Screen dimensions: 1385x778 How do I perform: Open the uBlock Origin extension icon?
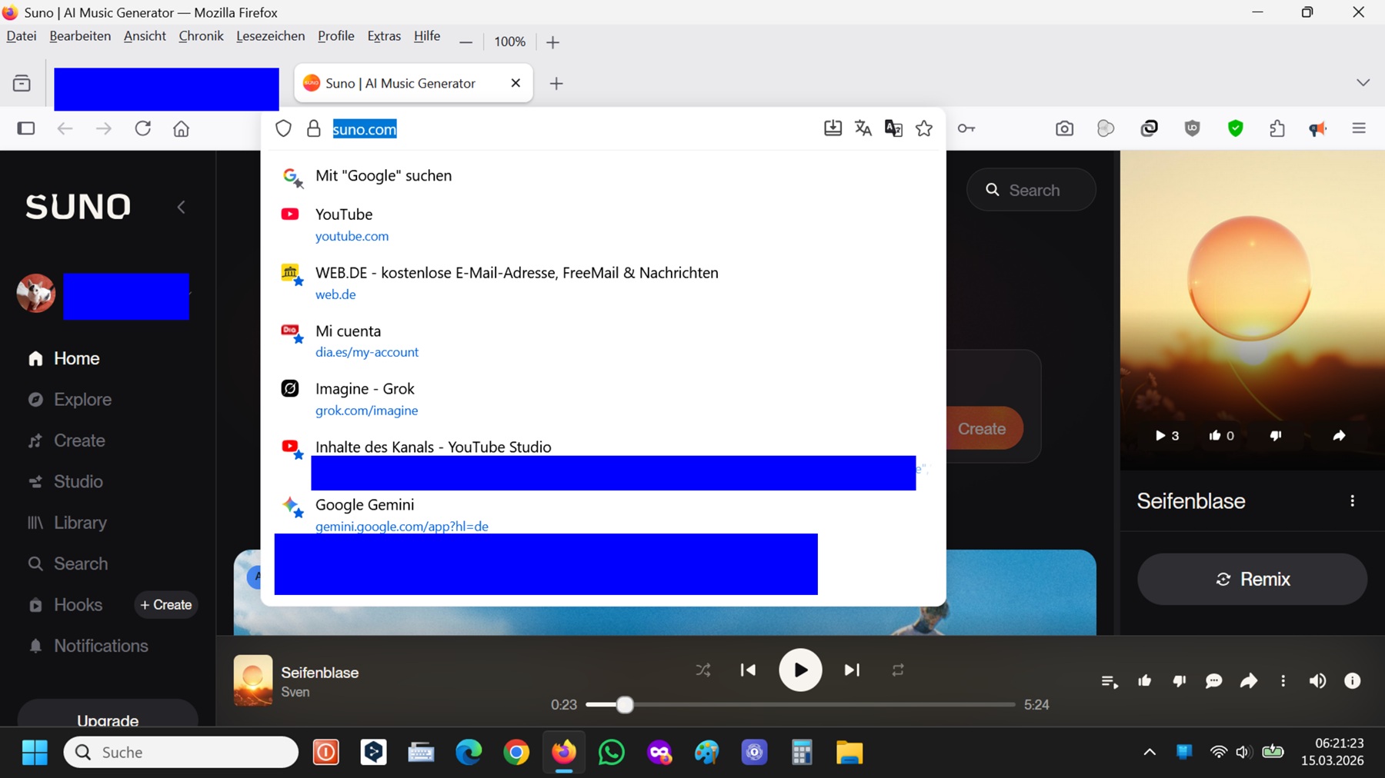[x=1192, y=128]
